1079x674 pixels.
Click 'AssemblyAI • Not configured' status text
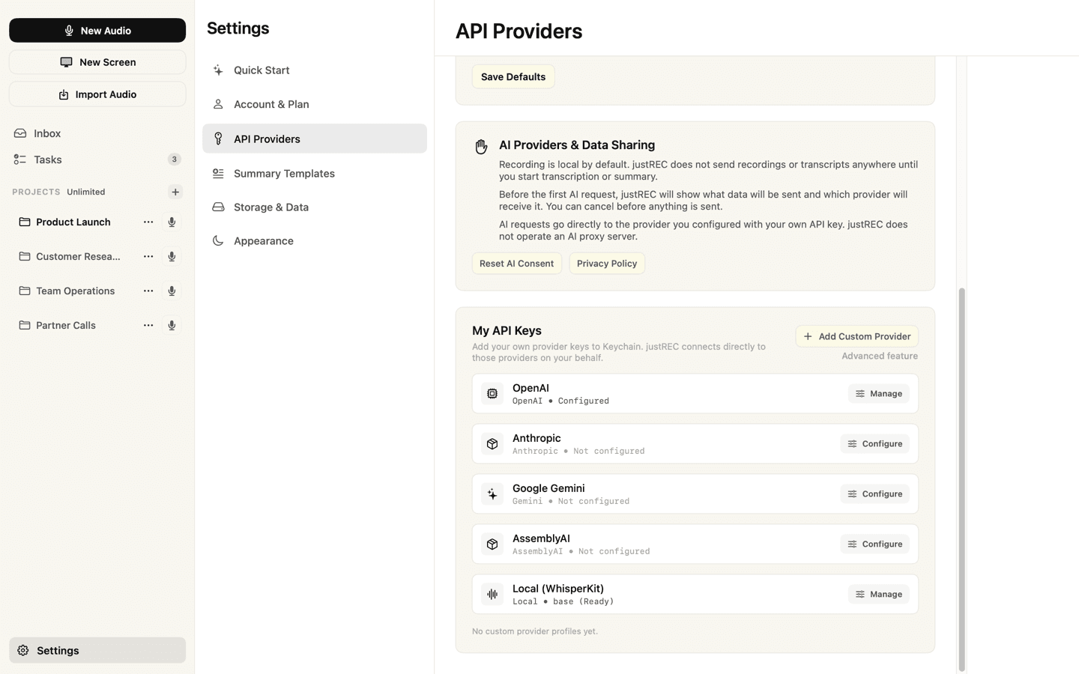[x=581, y=551]
